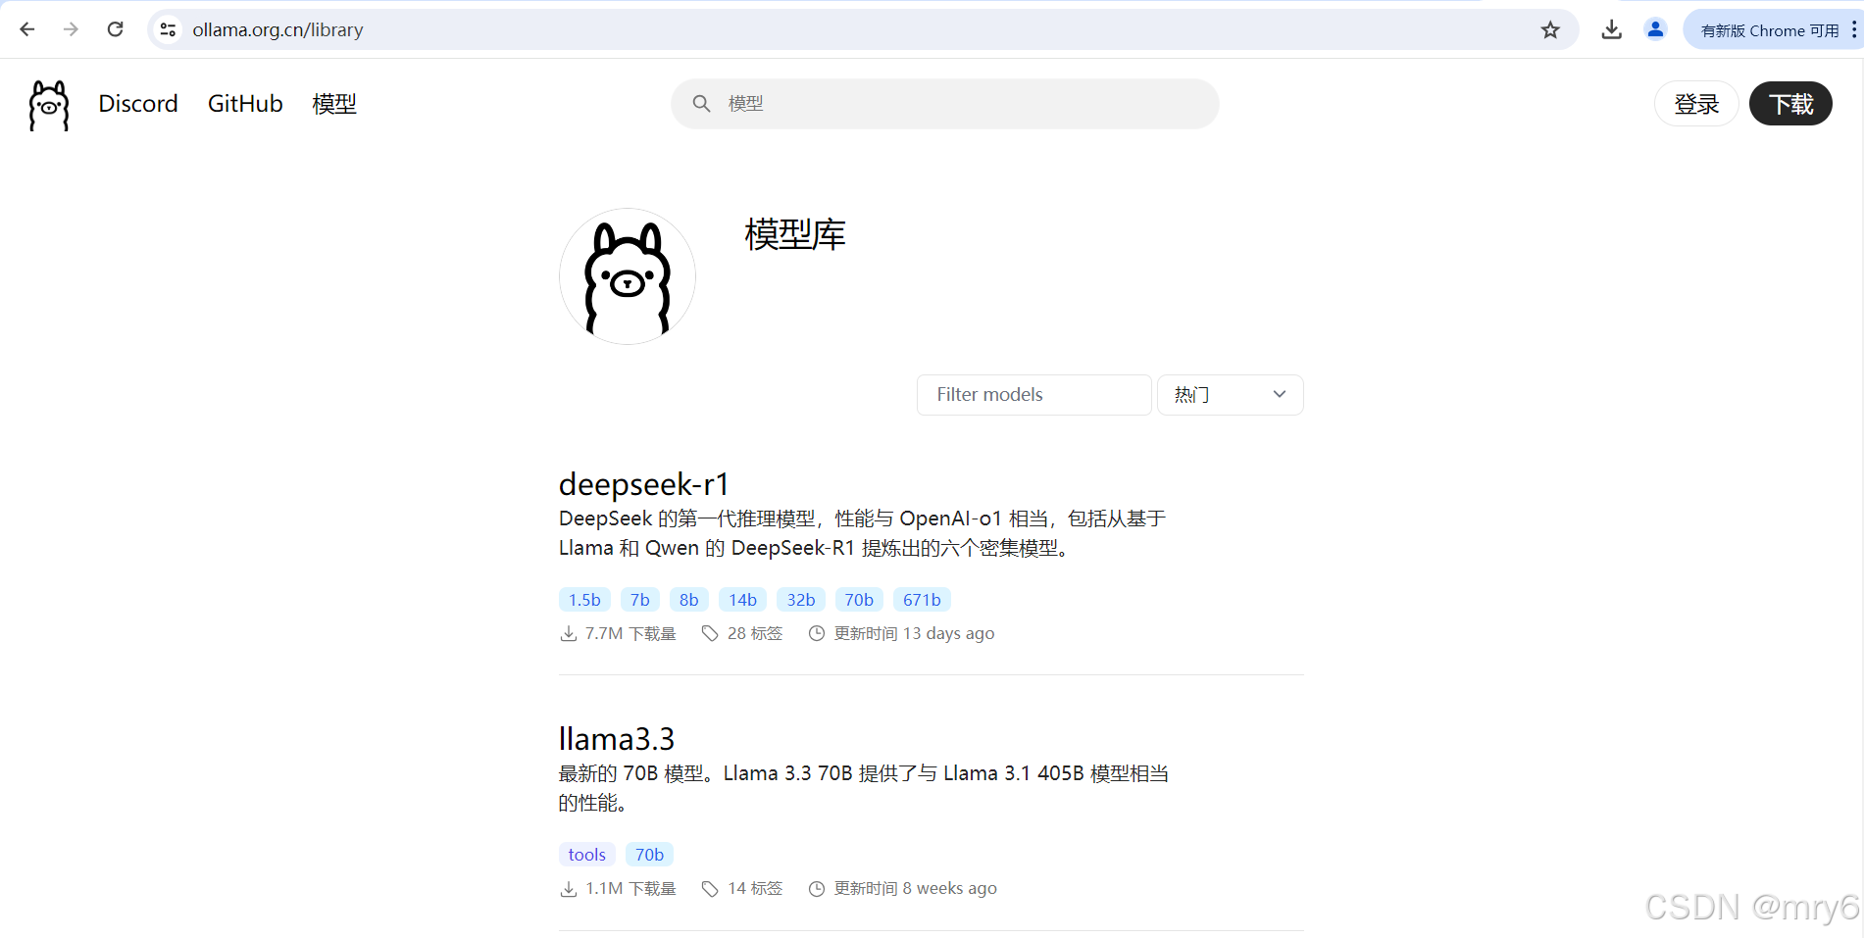Screen dimensions: 1864x938
Task: Click the text 更新时间 13 days ago
Action: (914, 634)
